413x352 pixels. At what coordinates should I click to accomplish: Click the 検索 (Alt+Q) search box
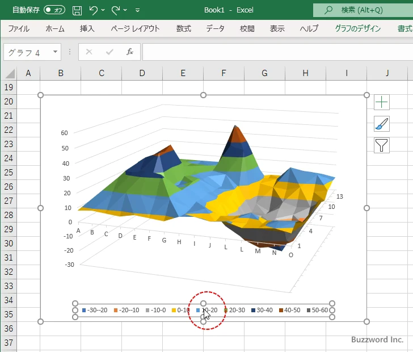pos(363,10)
